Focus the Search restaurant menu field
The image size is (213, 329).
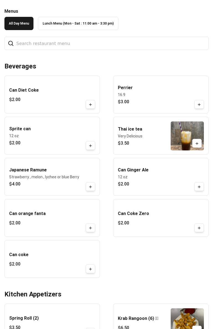[x=111, y=44]
